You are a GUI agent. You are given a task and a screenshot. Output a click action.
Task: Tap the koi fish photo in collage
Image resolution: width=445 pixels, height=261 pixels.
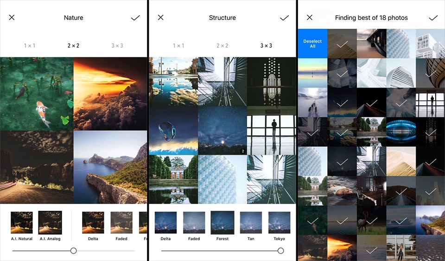(x=37, y=94)
